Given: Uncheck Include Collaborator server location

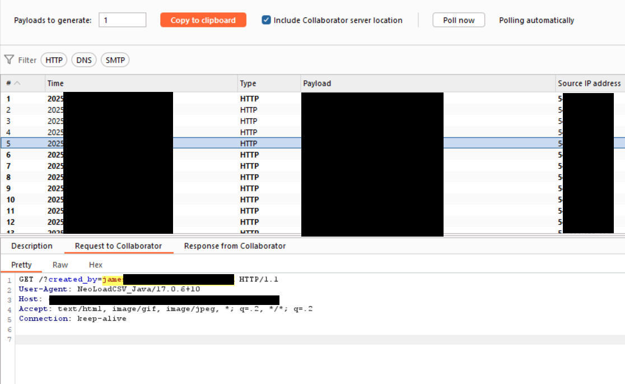Looking at the screenshot, I should tap(267, 20).
